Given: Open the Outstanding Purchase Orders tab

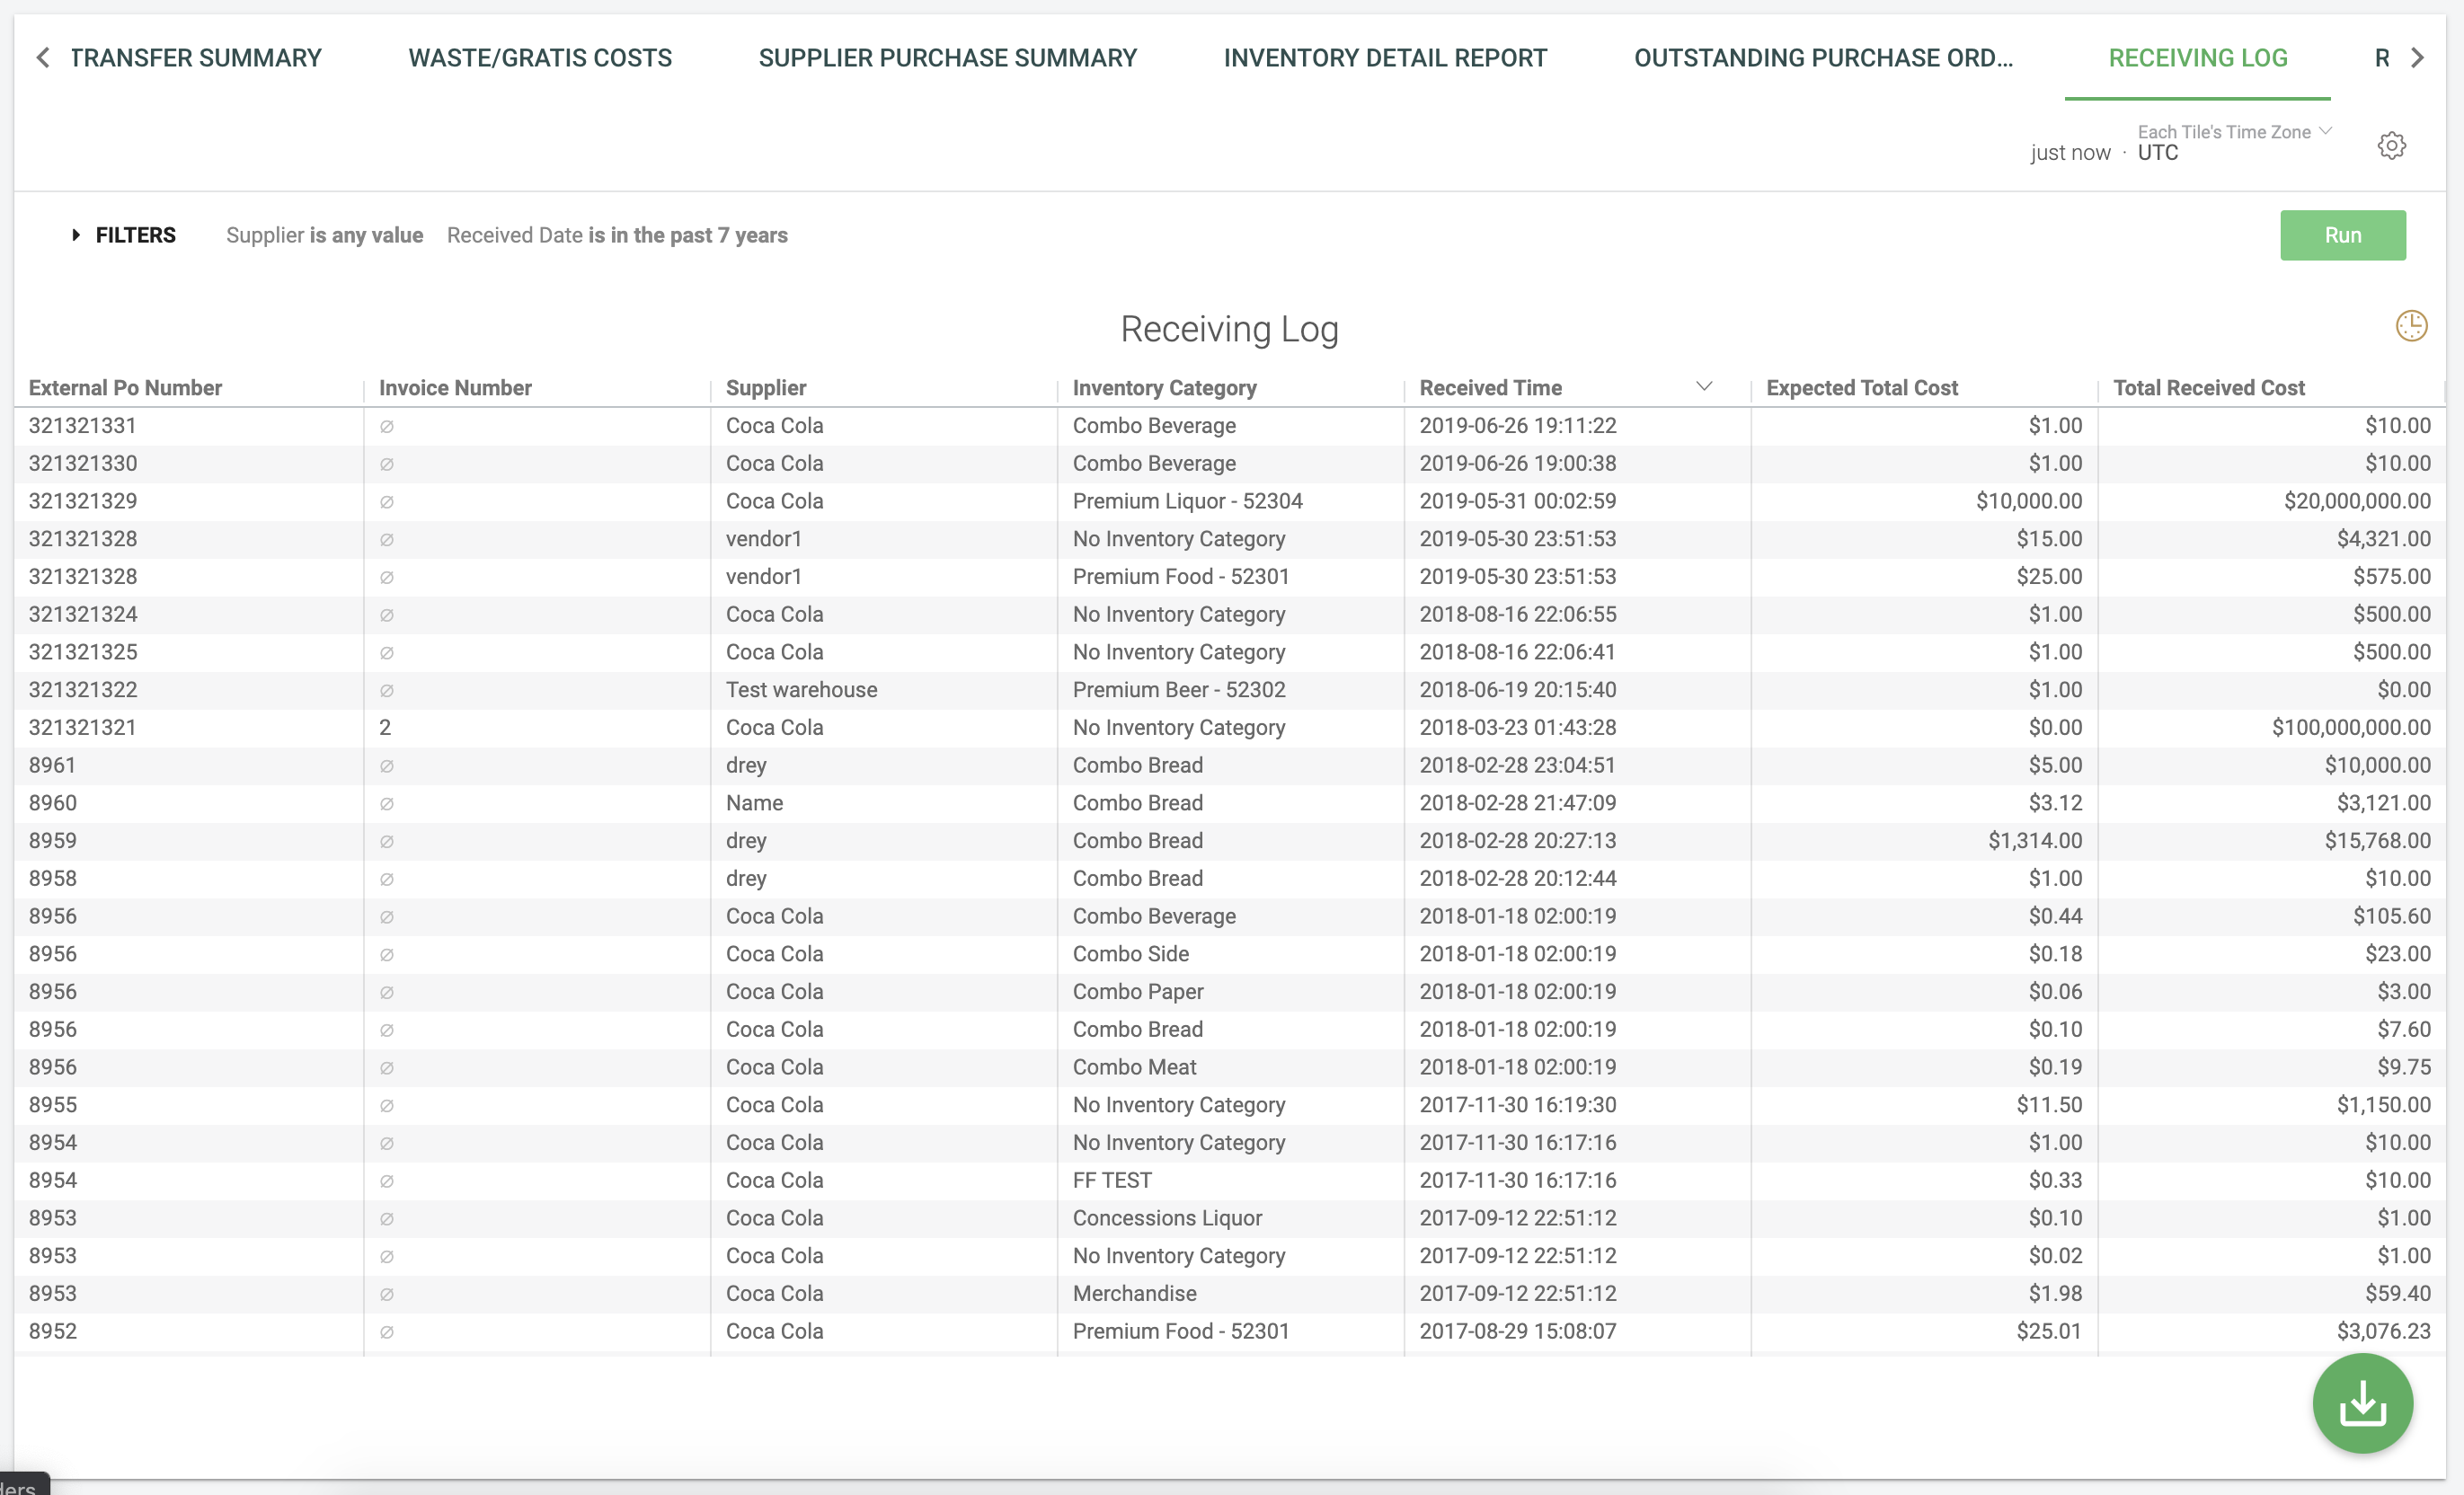Looking at the screenshot, I should point(1823,58).
